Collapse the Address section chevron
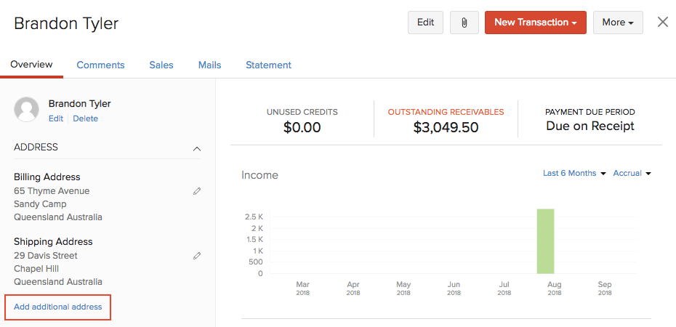This screenshot has height=327, width=676. point(197,148)
